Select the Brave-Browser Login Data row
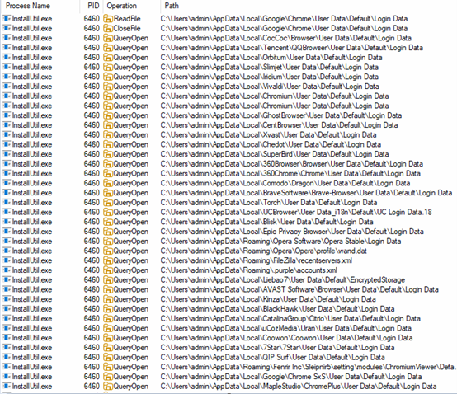This screenshot has width=457, height=394. click(x=228, y=193)
